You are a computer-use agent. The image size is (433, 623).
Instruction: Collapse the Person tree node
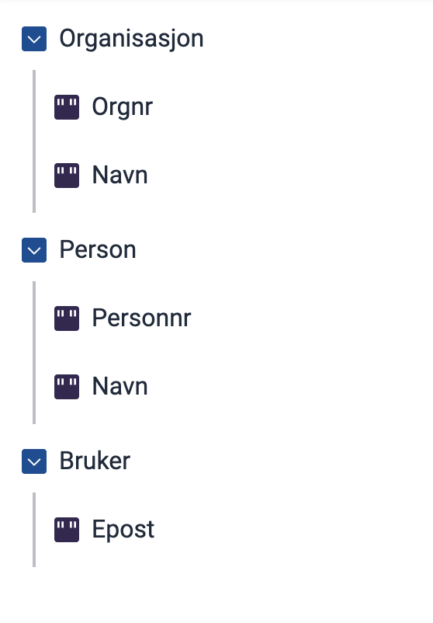(x=34, y=250)
